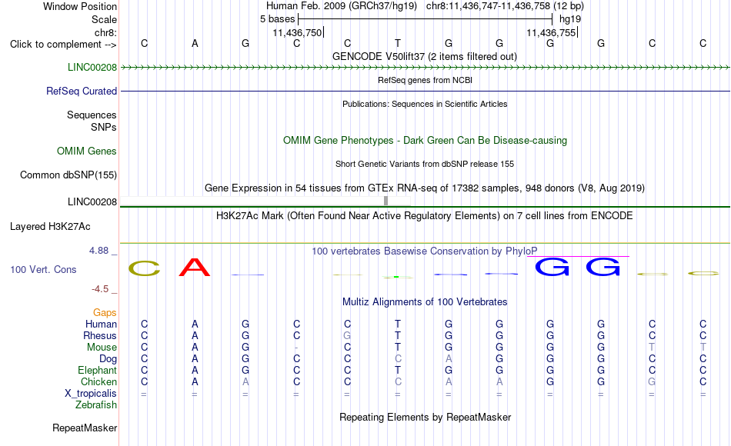Click the 'RefSeq genes from NCBI' title
The image size is (731, 446).
coord(426,80)
